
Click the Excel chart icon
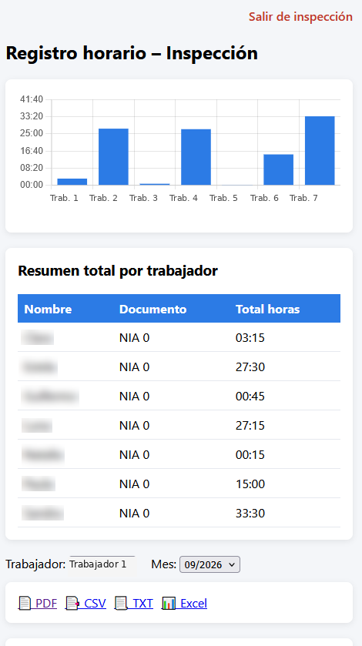(x=169, y=603)
